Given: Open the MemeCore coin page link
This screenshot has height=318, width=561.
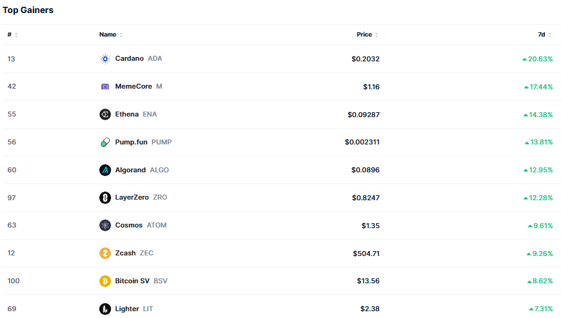Looking at the screenshot, I should 133,86.
